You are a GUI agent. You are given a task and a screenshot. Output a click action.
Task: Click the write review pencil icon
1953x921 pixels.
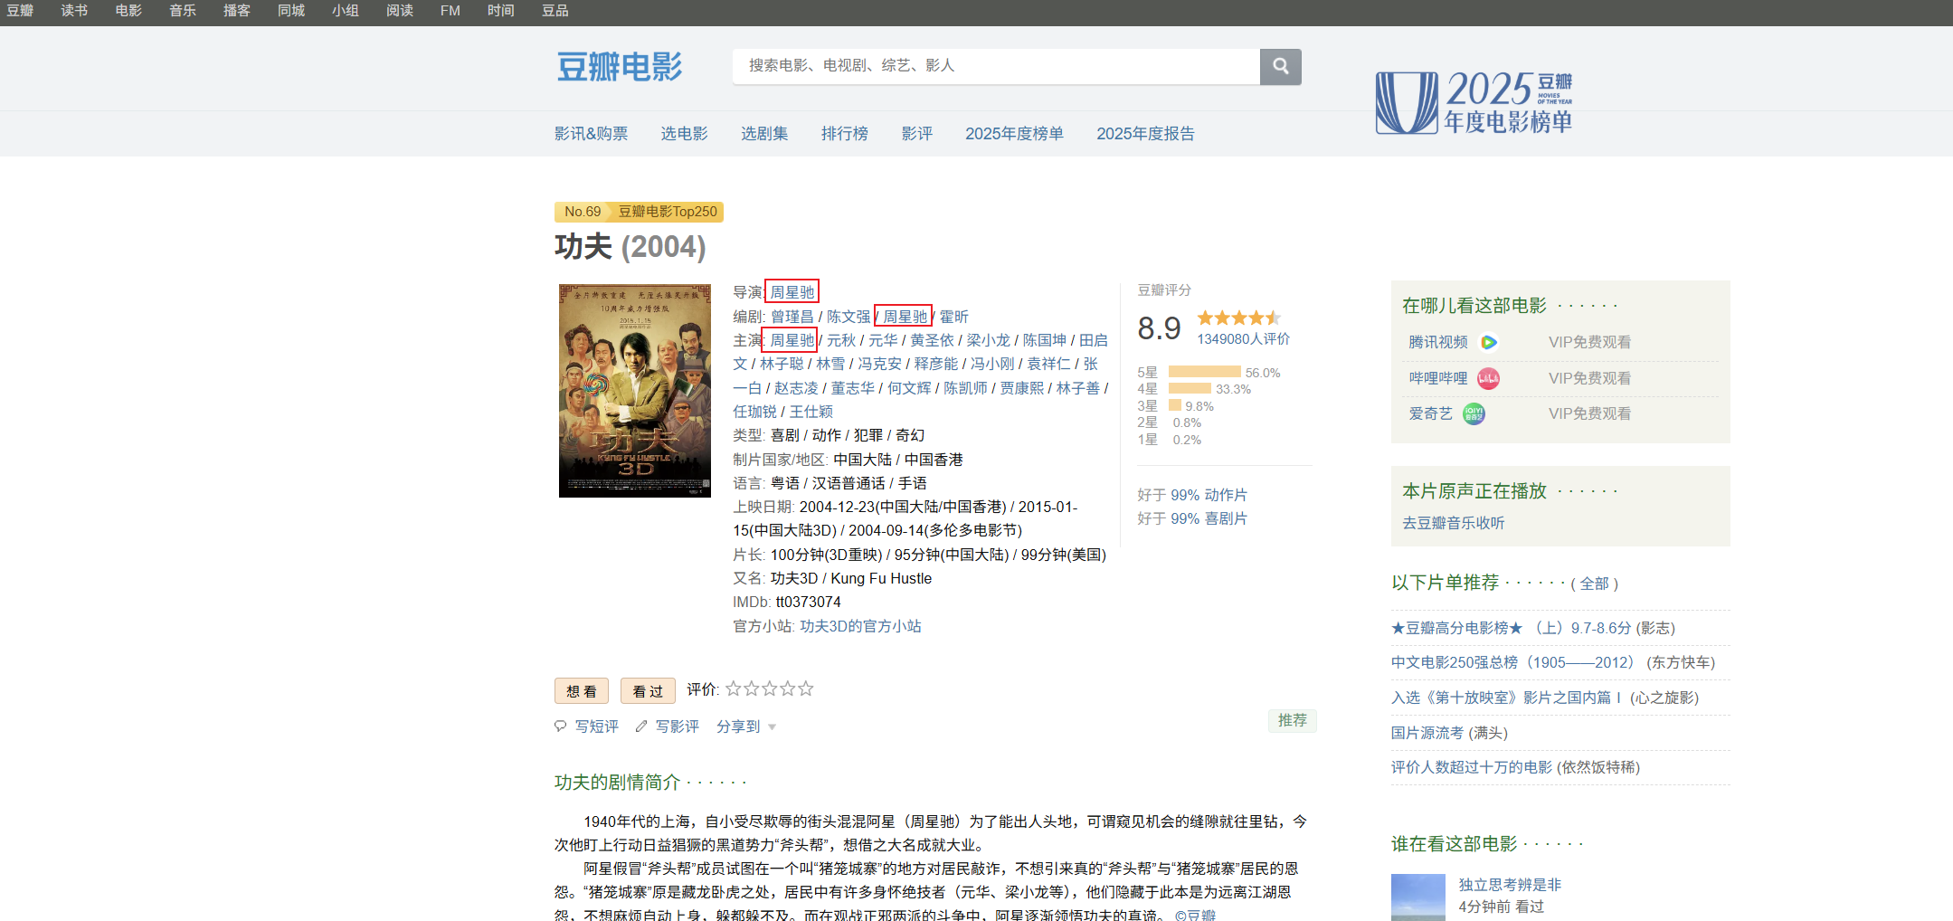[x=641, y=726]
